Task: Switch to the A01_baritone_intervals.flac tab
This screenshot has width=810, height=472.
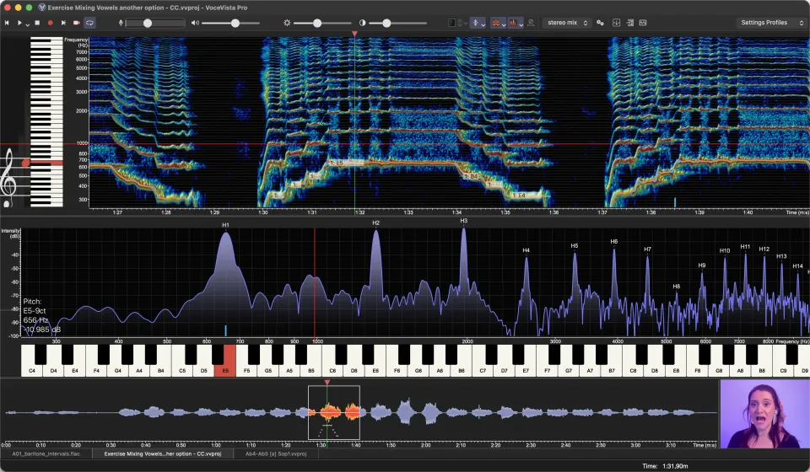Action: tap(46, 454)
